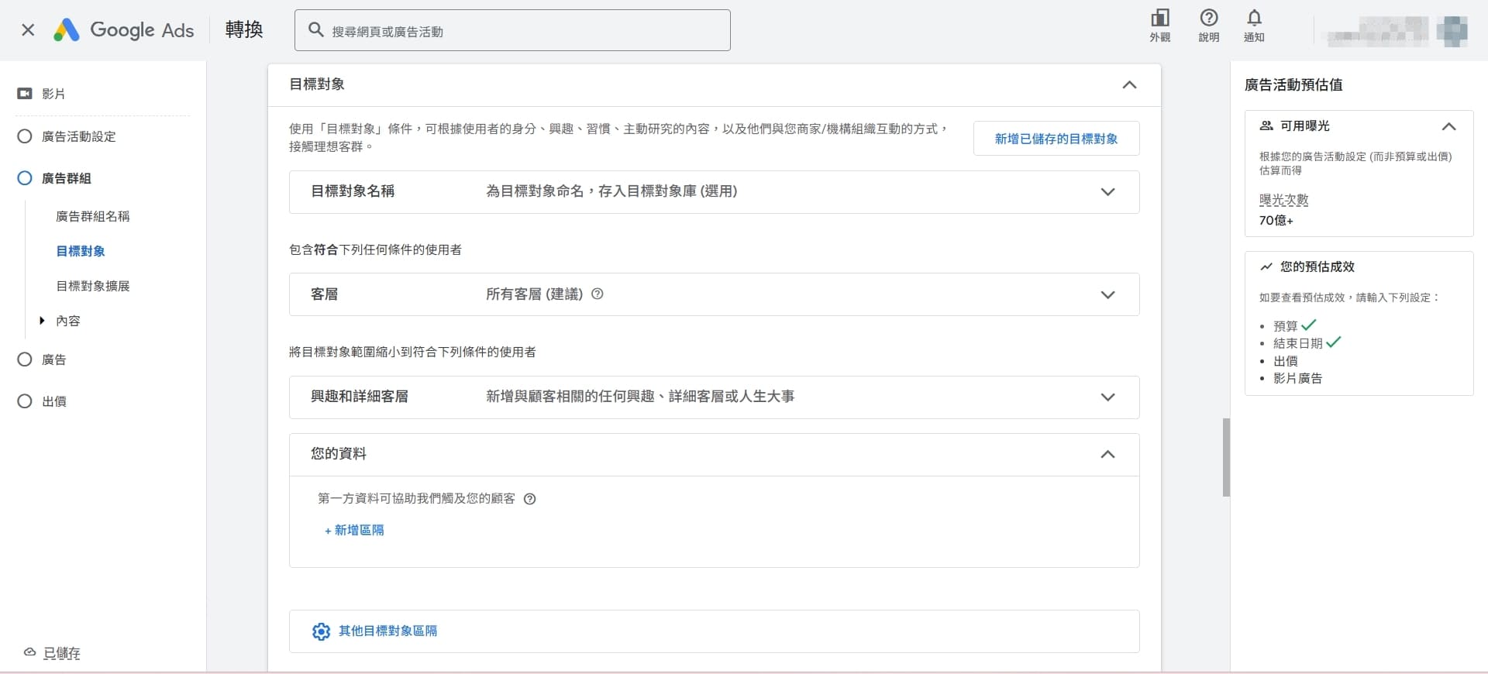The image size is (1488, 674).
Task: Collapse the 目標對象 section chevron
Action: coord(1129,84)
